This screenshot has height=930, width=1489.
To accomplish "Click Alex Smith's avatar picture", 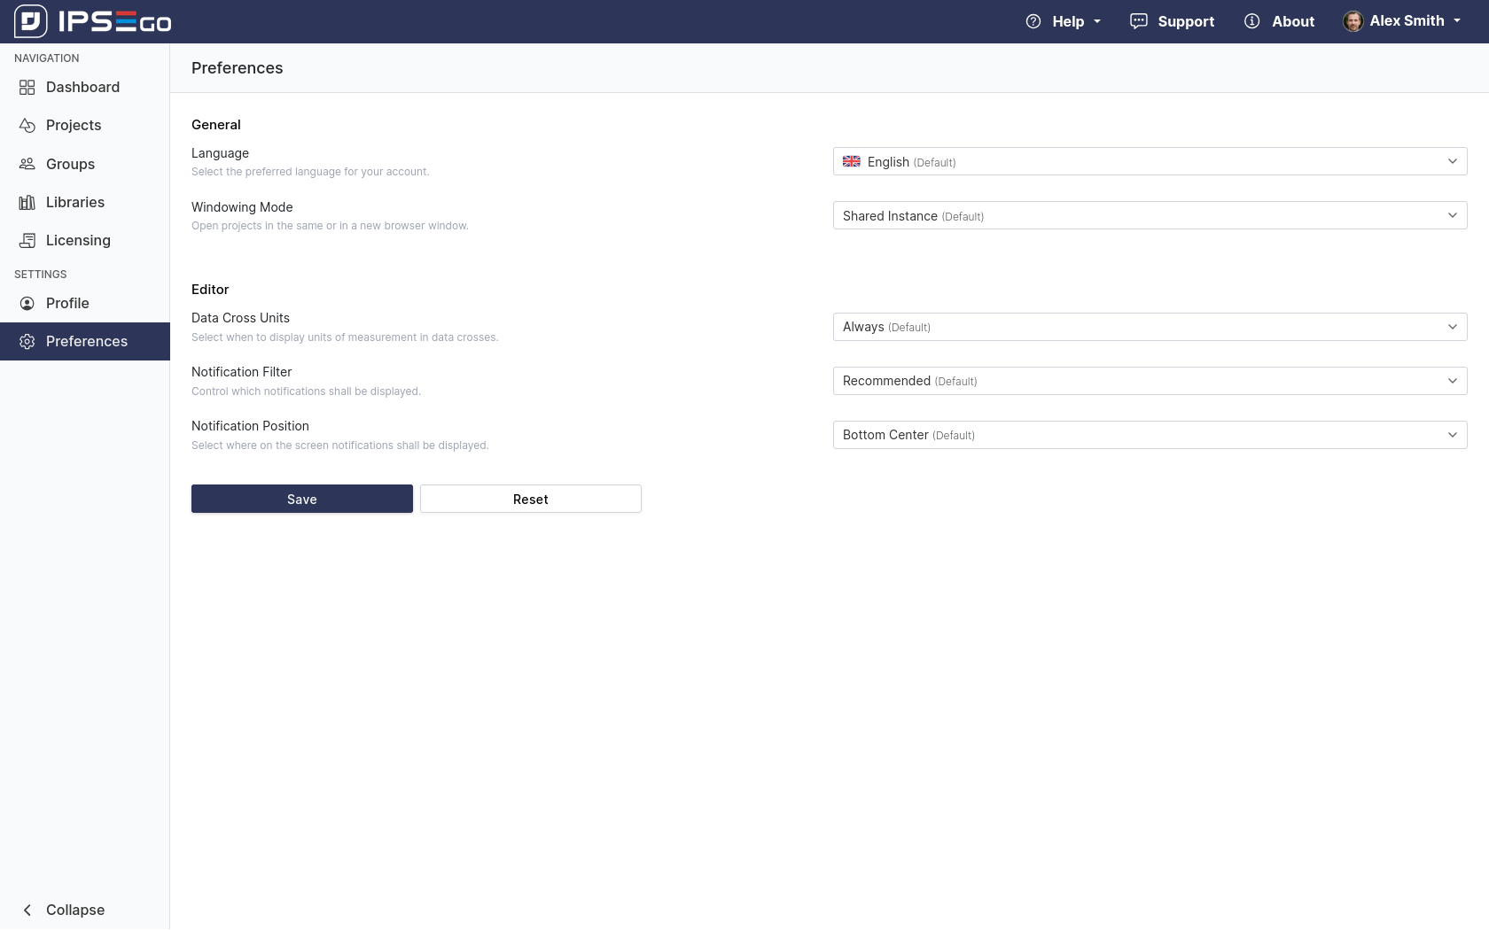I will [x=1353, y=21].
